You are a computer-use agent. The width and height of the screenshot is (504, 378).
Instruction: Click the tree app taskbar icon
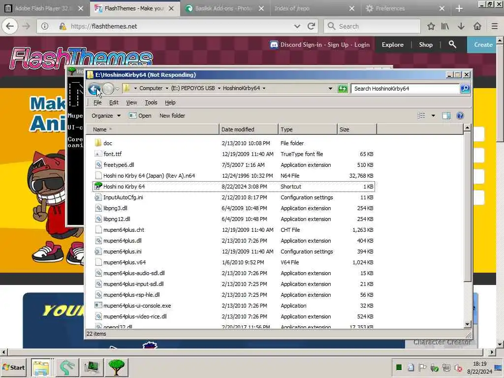116,367
